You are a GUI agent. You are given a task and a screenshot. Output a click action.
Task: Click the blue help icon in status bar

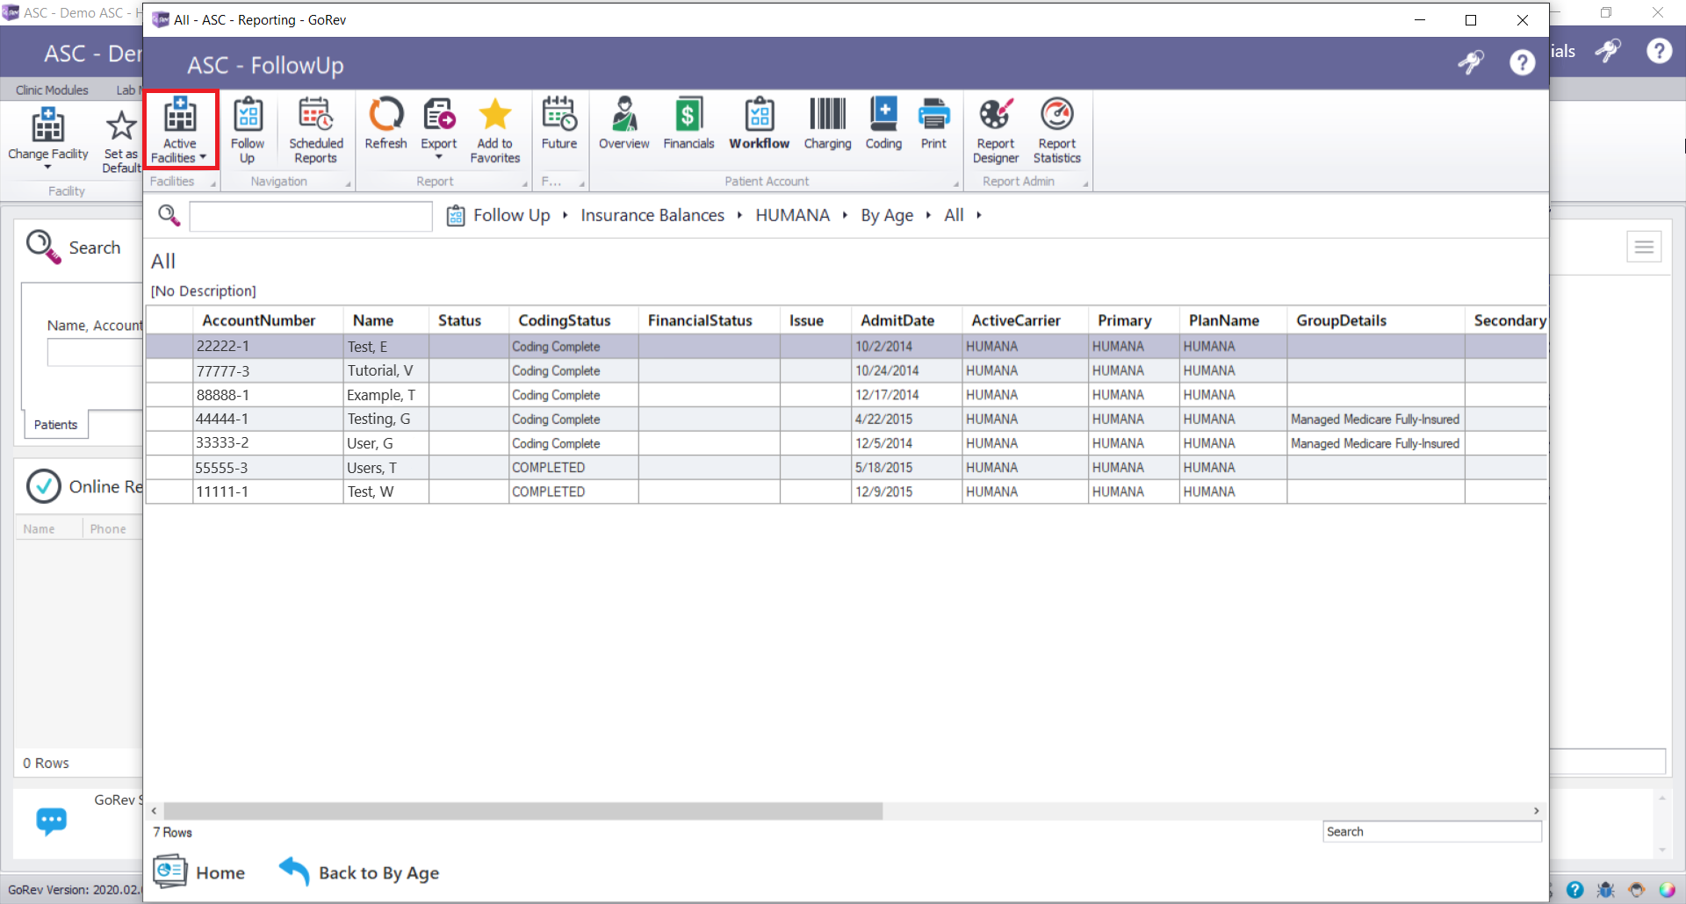click(1575, 890)
